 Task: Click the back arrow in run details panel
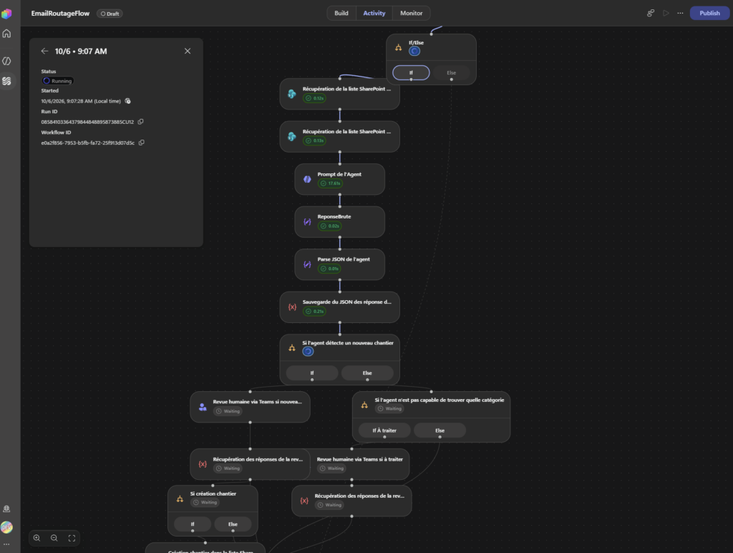point(45,51)
